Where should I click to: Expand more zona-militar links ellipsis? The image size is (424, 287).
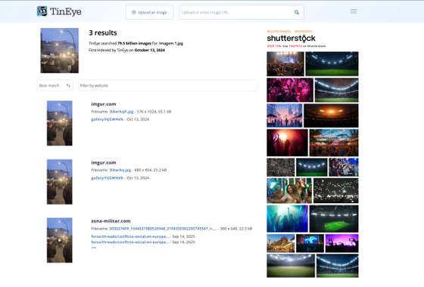click(94, 248)
